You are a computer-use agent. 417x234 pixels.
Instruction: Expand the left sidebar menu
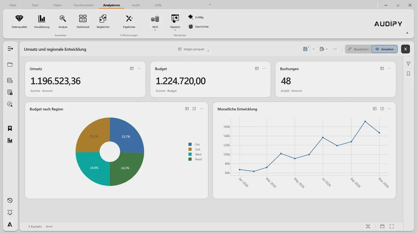[10, 48]
